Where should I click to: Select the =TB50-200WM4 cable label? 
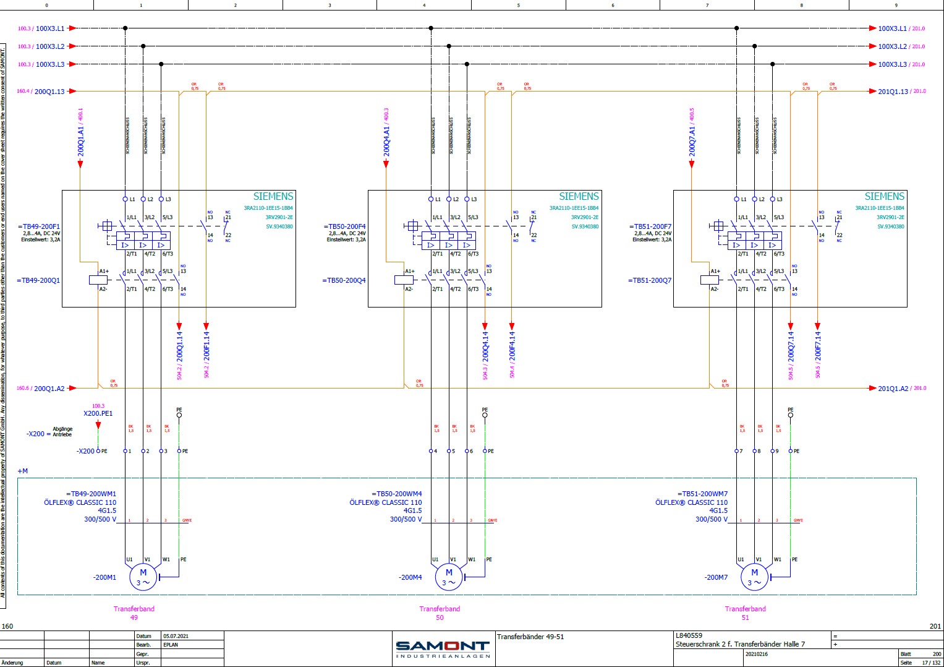click(x=397, y=494)
